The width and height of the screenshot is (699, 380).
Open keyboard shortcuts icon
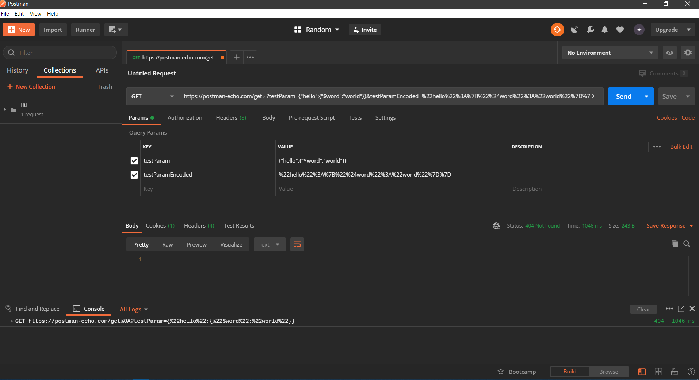(x=675, y=372)
